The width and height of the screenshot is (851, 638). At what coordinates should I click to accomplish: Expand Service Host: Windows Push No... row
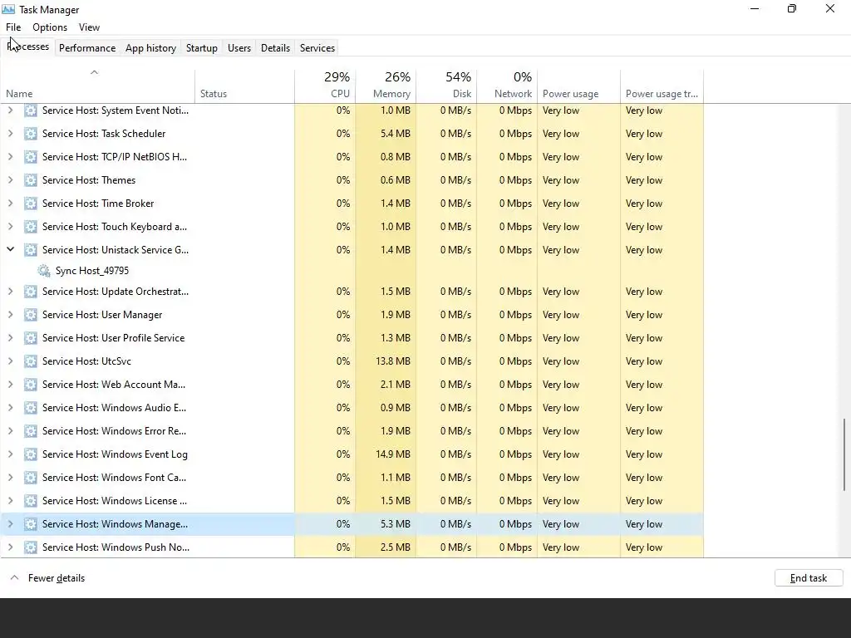coord(10,547)
